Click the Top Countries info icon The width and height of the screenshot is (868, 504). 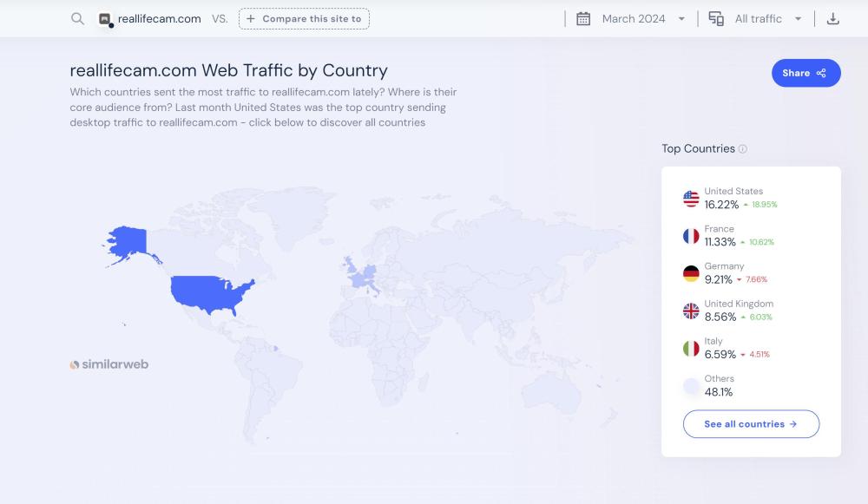[x=743, y=149]
